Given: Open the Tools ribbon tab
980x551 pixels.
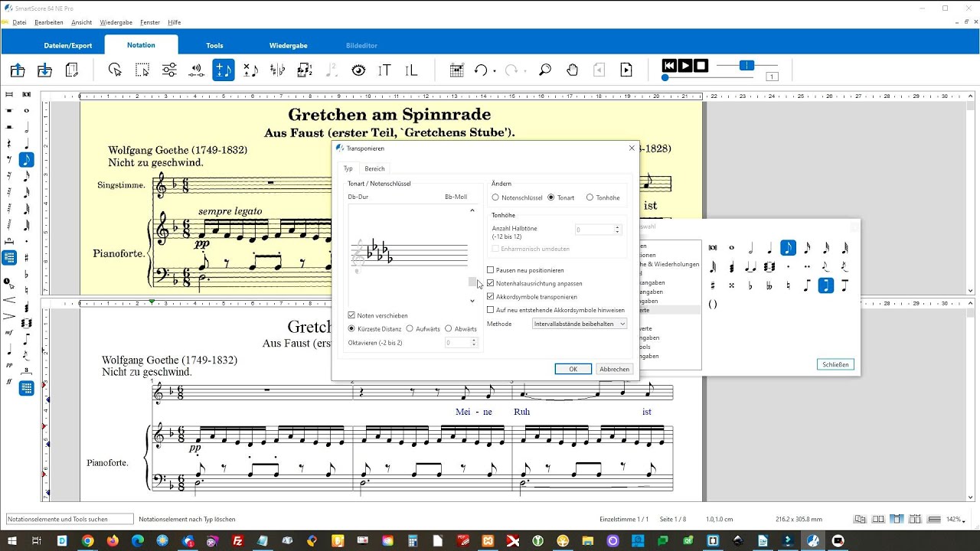Looking at the screenshot, I should pos(214,45).
